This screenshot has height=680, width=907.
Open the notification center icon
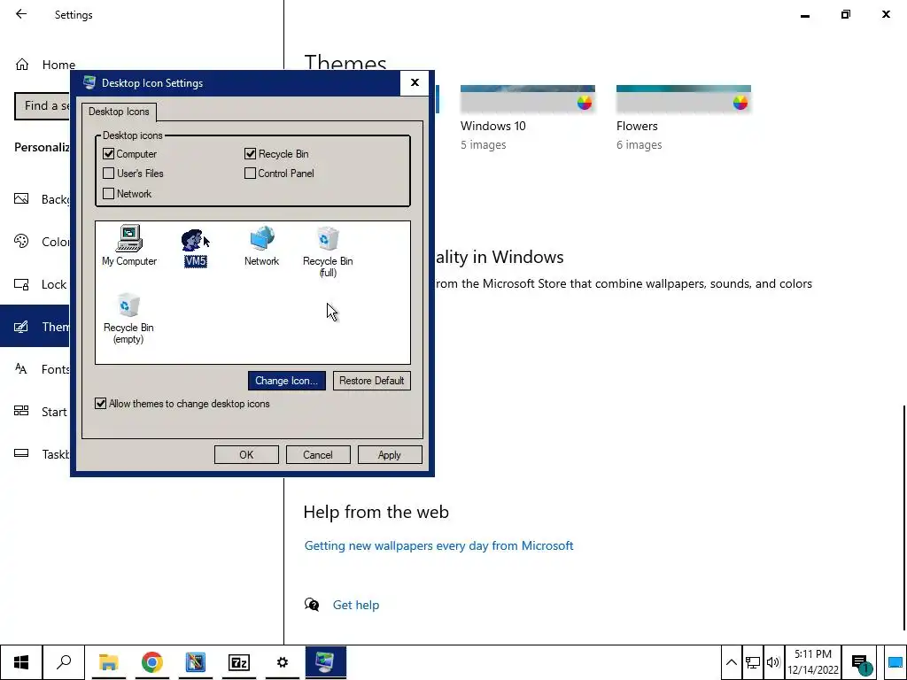pyautogui.click(x=861, y=663)
